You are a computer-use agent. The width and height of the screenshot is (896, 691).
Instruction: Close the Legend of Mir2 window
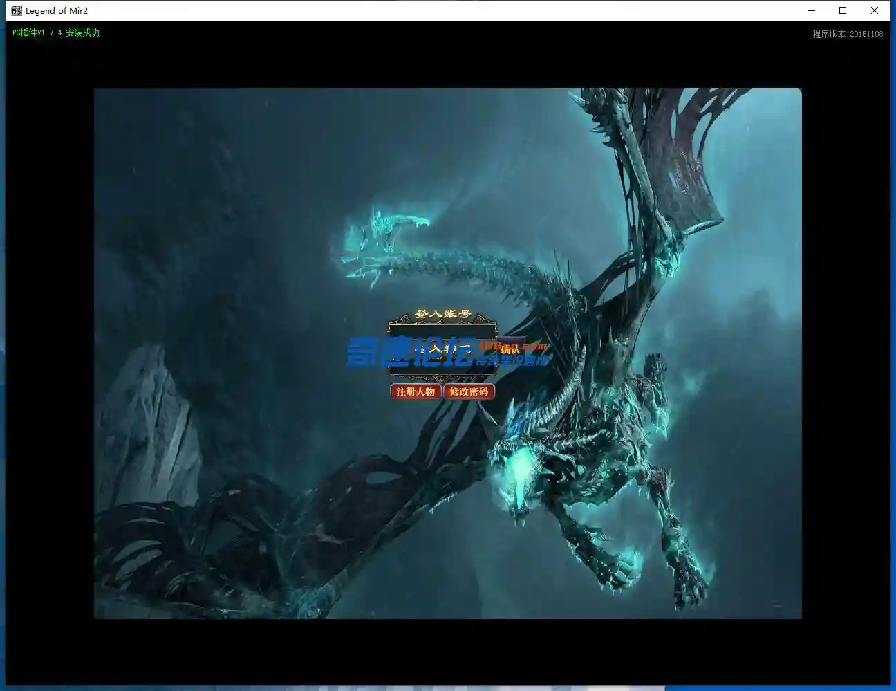pyautogui.click(x=875, y=10)
